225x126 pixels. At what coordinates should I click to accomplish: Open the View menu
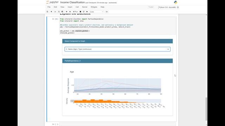pos(62,7)
